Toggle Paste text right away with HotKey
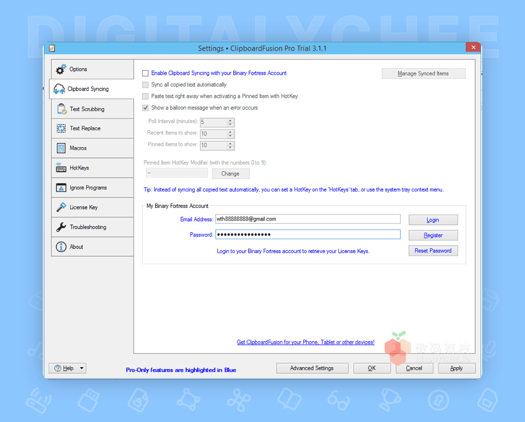Viewport: 525px width, 422px height. point(146,97)
